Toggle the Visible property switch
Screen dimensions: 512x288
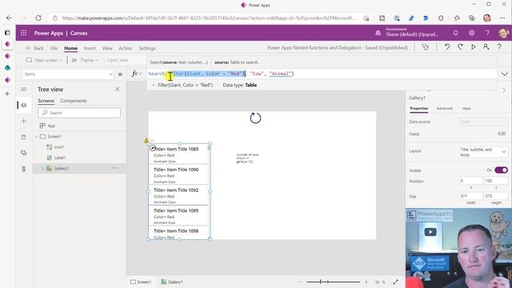(x=501, y=170)
